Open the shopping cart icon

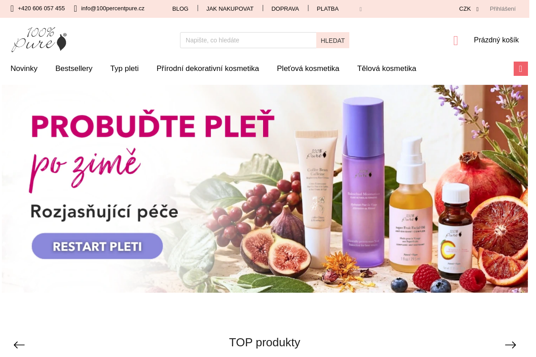pyautogui.click(x=456, y=41)
